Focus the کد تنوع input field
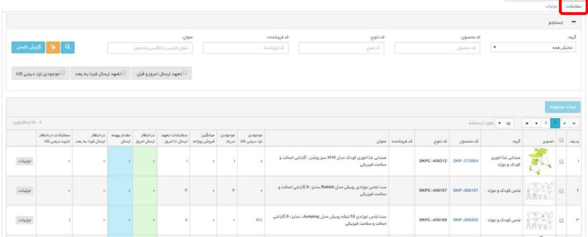This screenshot has width=588, height=237. pyautogui.click(x=341, y=48)
